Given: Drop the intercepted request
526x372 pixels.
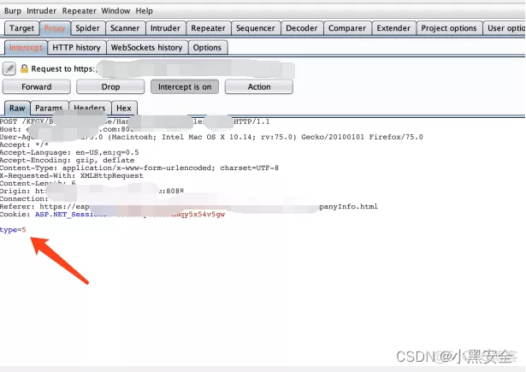Looking at the screenshot, I should tap(110, 87).
